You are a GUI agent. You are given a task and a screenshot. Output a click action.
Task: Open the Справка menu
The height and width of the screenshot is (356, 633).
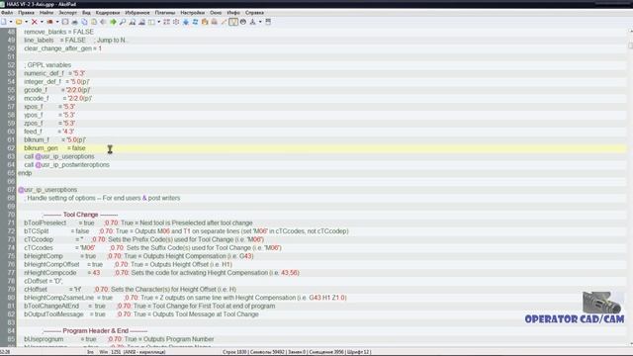coord(254,13)
